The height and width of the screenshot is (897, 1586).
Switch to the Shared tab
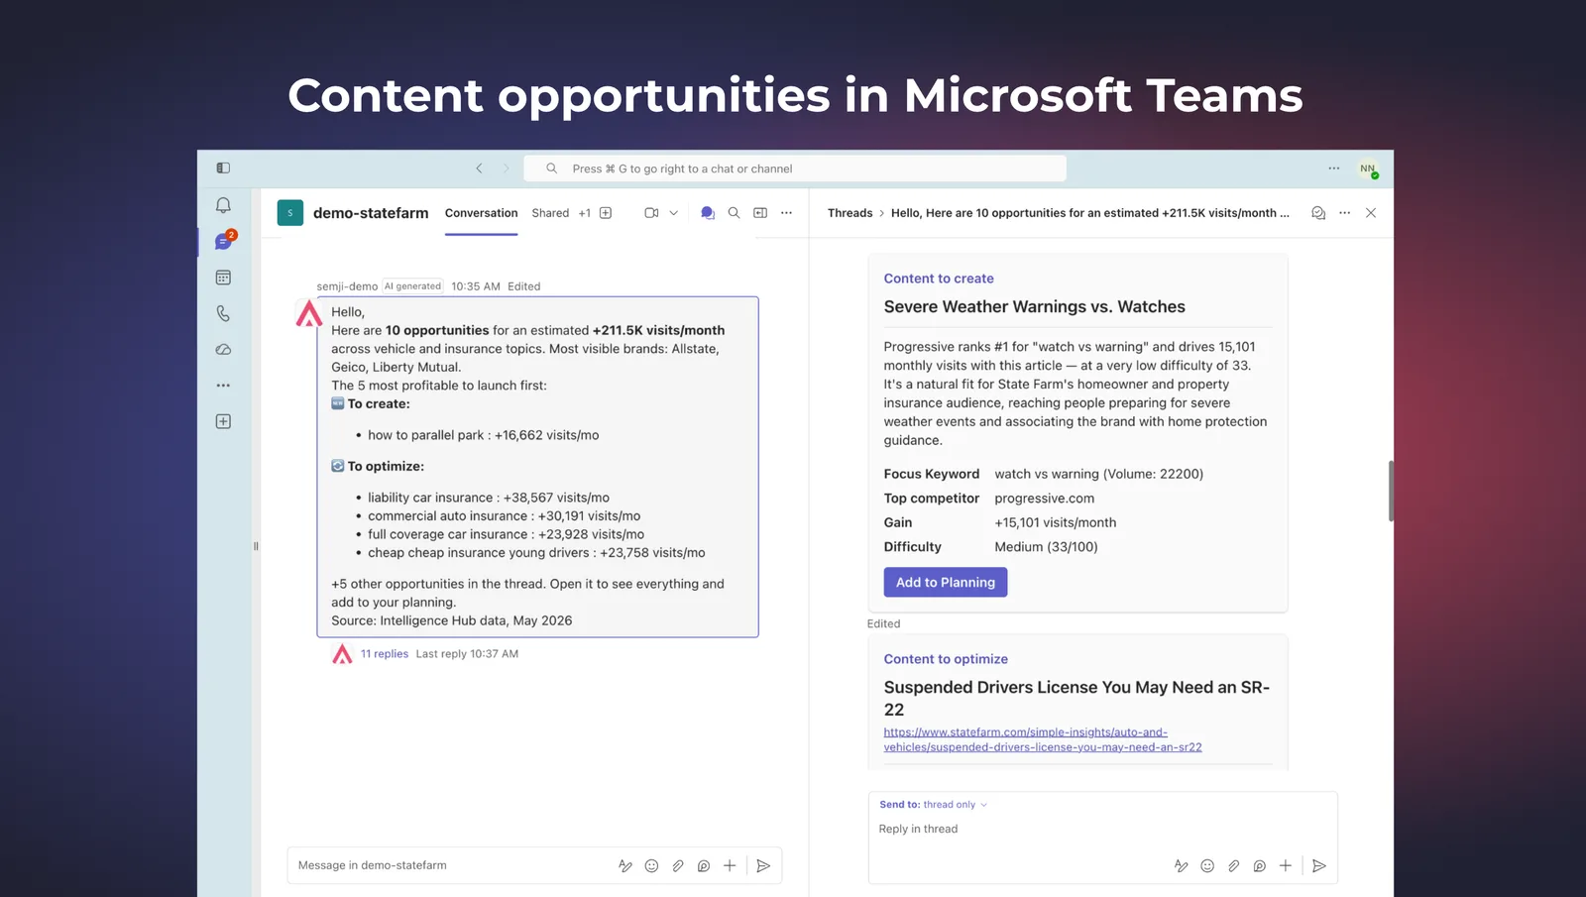click(x=550, y=213)
